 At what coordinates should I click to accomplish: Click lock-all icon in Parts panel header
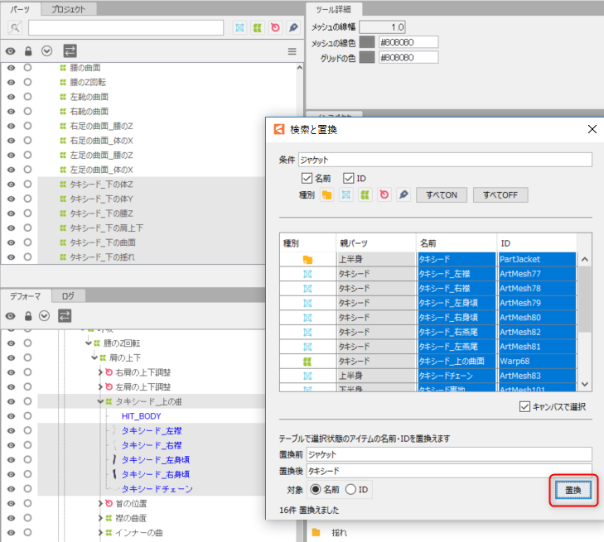(x=28, y=50)
